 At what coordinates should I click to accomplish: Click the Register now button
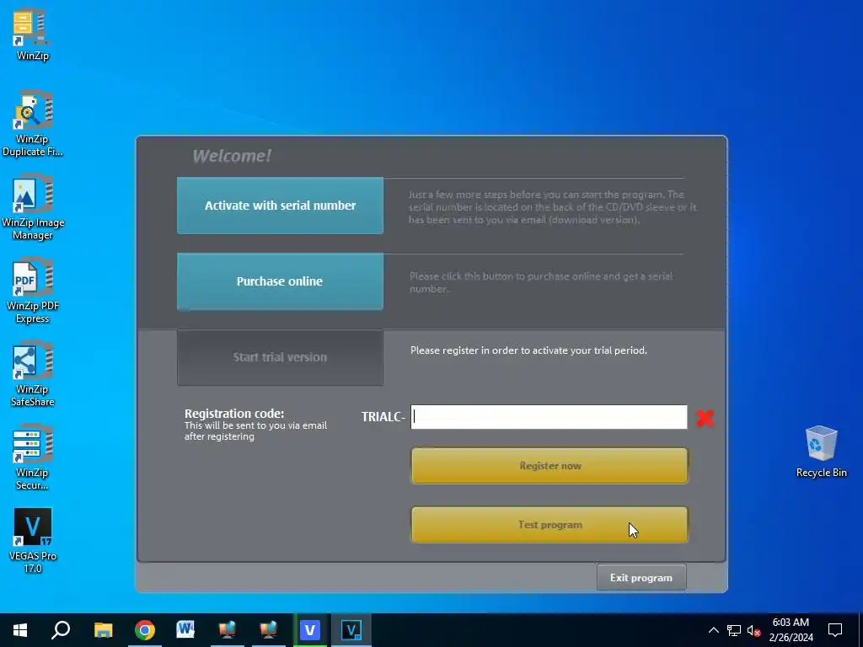549,465
